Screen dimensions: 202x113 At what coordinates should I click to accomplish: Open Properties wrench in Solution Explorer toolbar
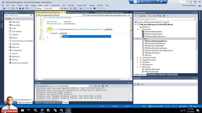164,16
